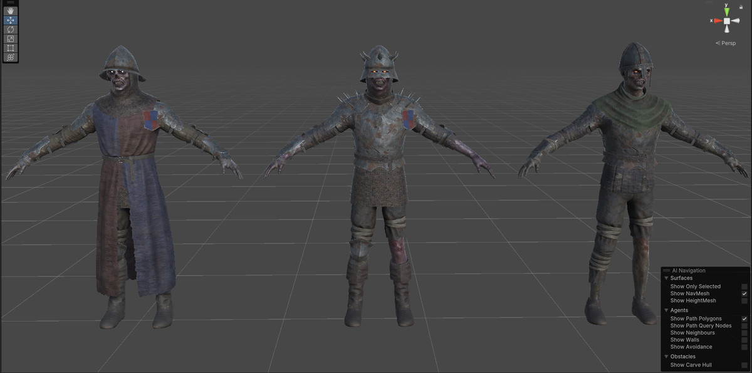Disable Show NavMesh checkbox
The width and height of the screenshot is (752, 373).
(x=744, y=293)
